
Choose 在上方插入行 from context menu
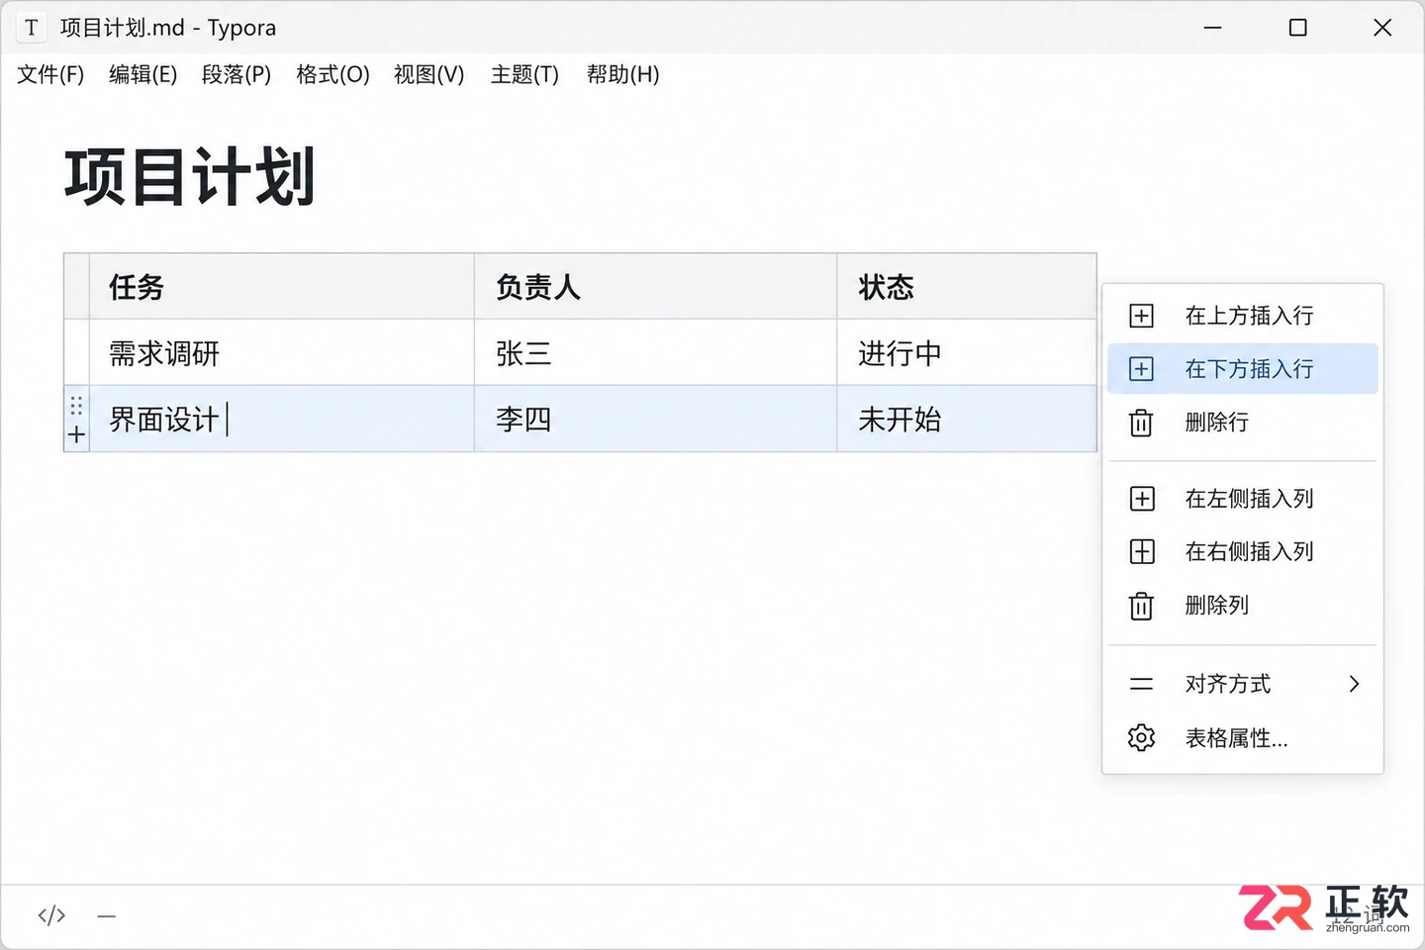click(x=1243, y=316)
